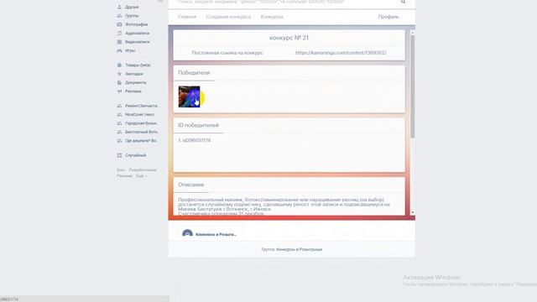Click the group icon beside Бесплатный Воть.
Screen dimensions: 537x302
(119, 133)
